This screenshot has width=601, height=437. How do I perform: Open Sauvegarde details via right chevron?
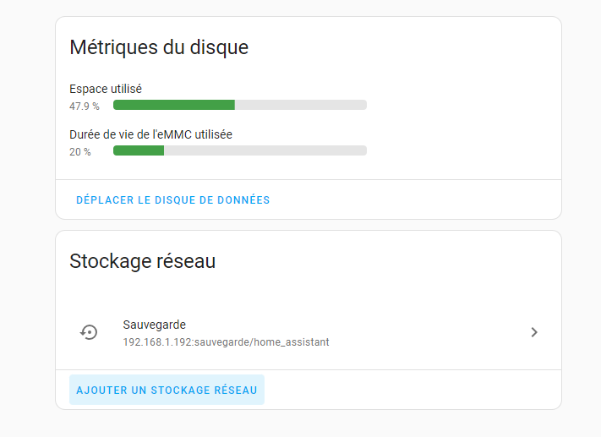coord(533,333)
